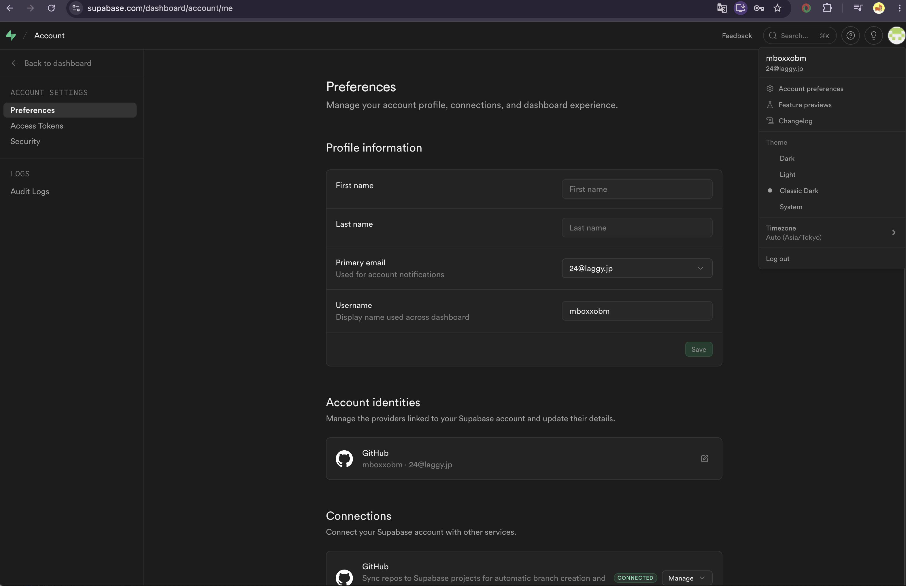Open the GitHub Manage dropdown
The image size is (906, 586).
point(687,578)
